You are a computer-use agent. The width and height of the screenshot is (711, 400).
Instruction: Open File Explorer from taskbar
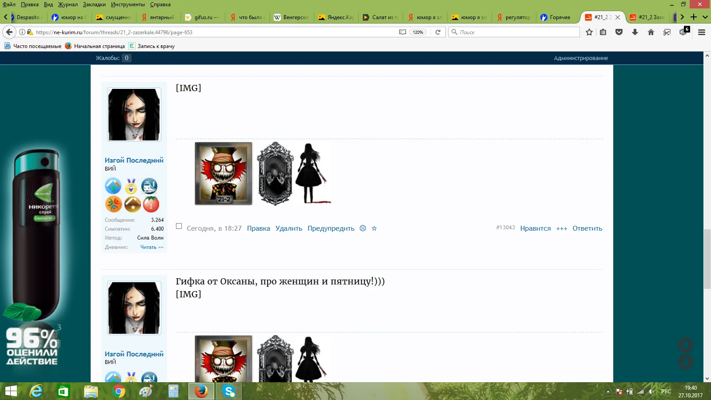click(x=91, y=391)
